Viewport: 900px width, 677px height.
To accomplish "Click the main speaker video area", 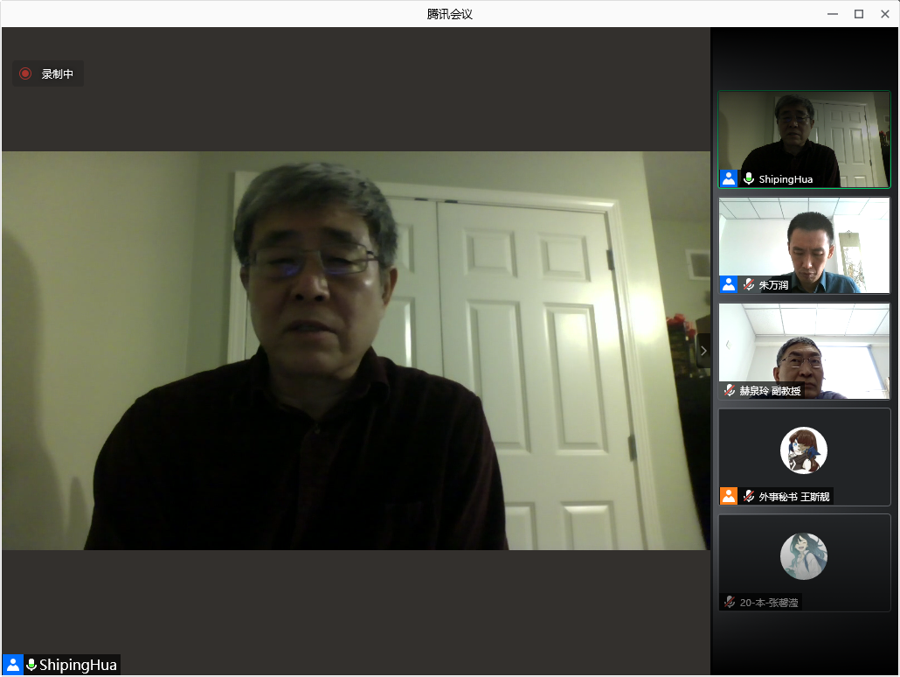I will 356,350.
